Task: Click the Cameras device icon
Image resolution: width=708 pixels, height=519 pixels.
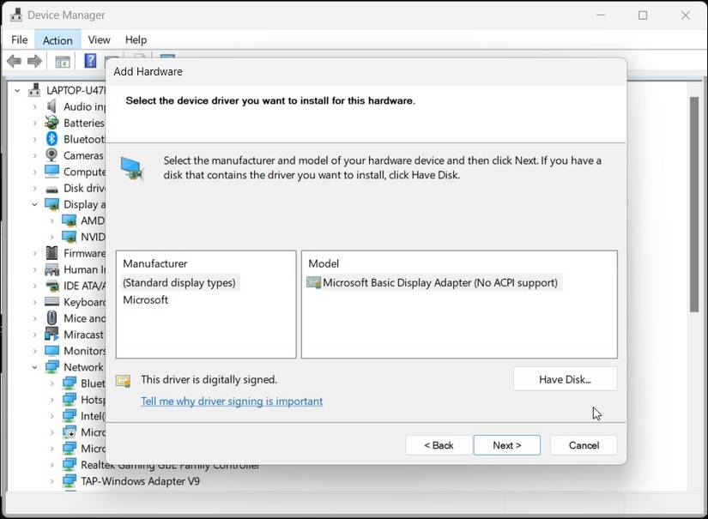Action: [51, 155]
